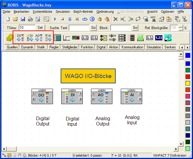Viewport: 193px width, 159px height.
Task: Pick the pink color swatch
Action: (x=188, y=96)
